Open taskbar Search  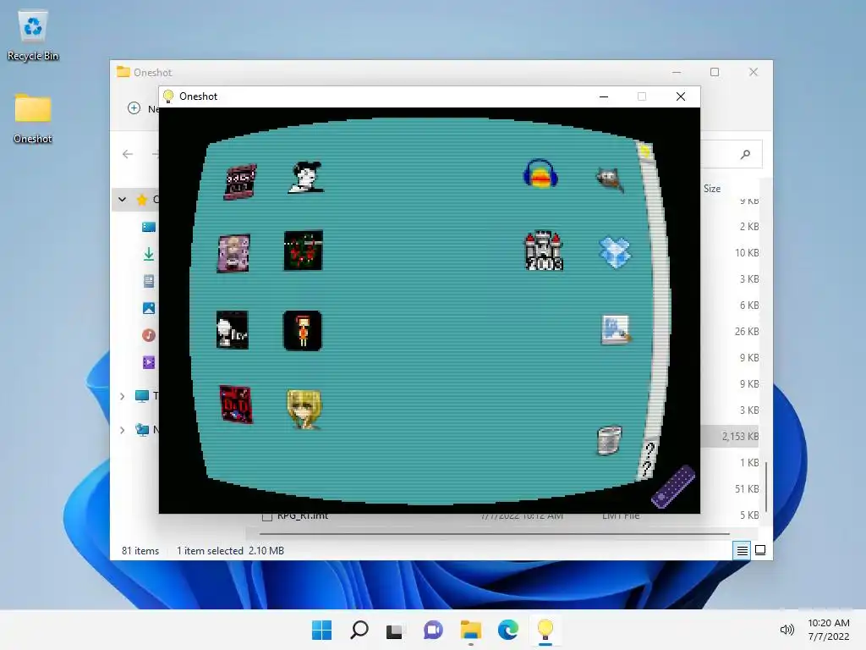click(x=359, y=630)
